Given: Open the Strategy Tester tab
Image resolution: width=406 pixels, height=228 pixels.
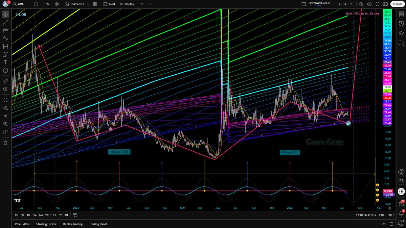Looking at the screenshot, I should point(46,224).
